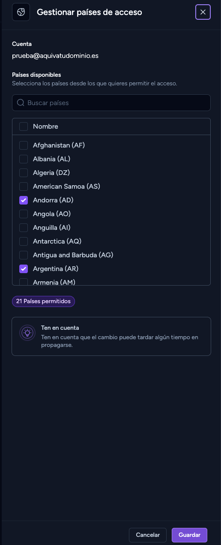Check the Albania (AL) checkbox
The width and height of the screenshot is (221, 545).
pos(24,159)
